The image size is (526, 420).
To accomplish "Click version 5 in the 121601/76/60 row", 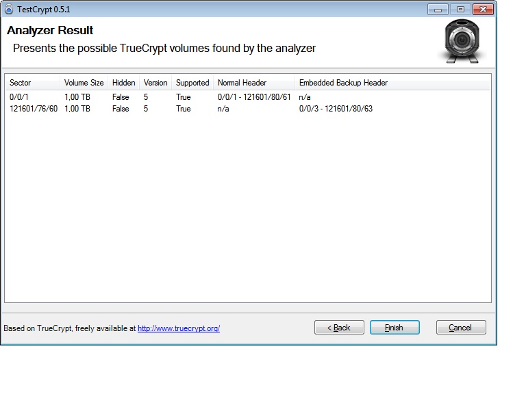I will point(146,109).
